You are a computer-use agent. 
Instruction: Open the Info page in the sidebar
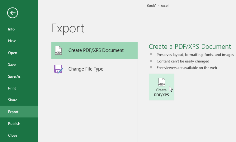point(12,29)
